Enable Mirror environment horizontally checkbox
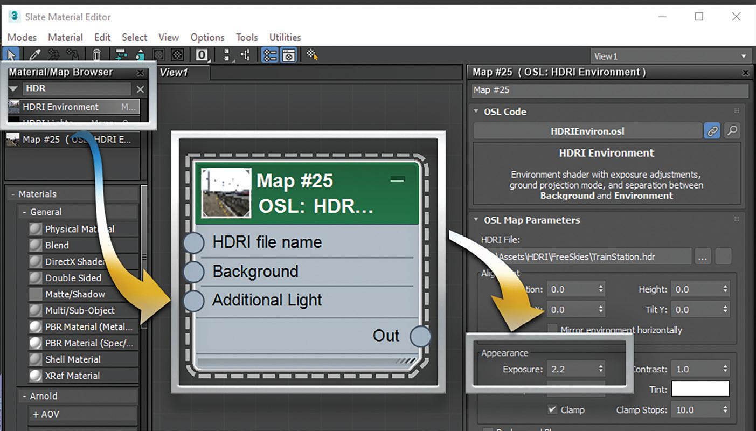Viewport: 756px width, 431px height. [552, 330]
